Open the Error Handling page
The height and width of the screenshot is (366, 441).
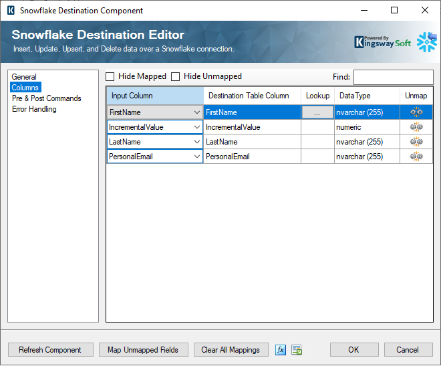[34, 109]
